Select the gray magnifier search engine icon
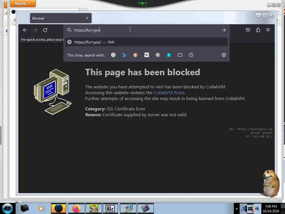The height and width of the screenshot is (214, 285). pyautogui.click(x=158, y=55)
